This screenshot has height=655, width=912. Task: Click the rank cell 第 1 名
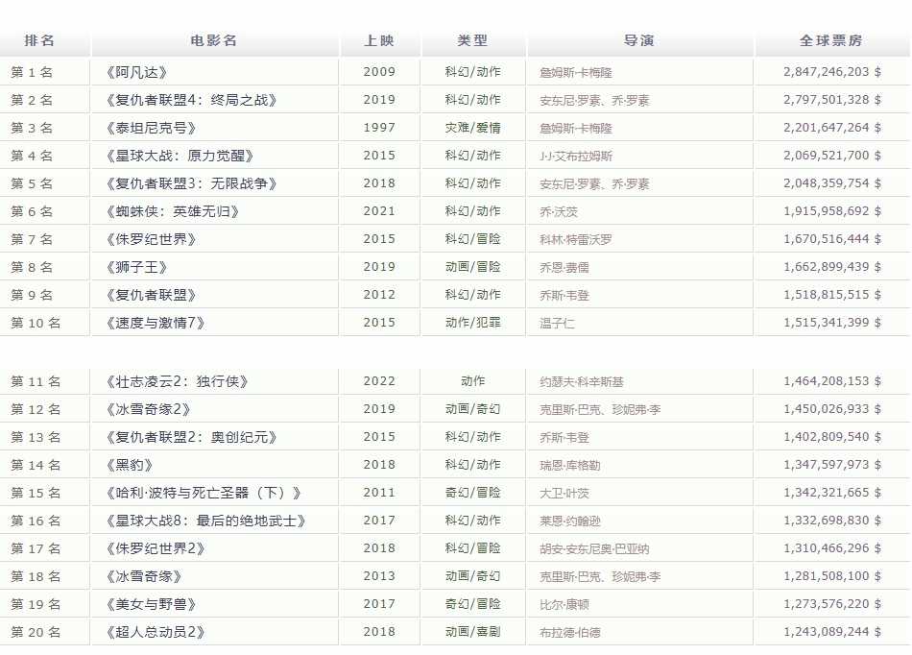pyautogui.click(x=32, y=72)
